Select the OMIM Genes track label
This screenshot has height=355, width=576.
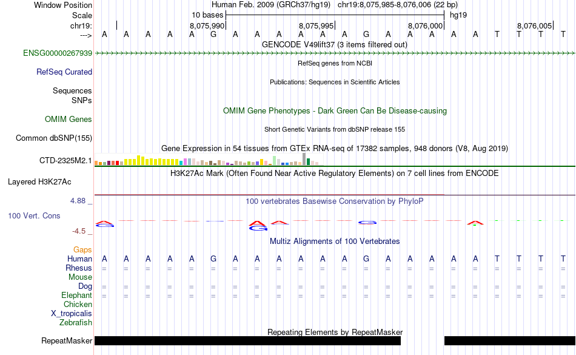(69, 120)
